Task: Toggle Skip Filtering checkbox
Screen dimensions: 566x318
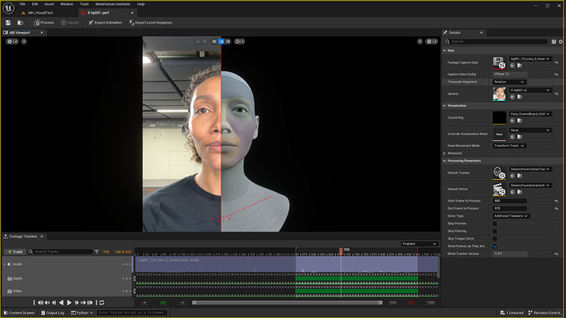Action: (495, 231)
